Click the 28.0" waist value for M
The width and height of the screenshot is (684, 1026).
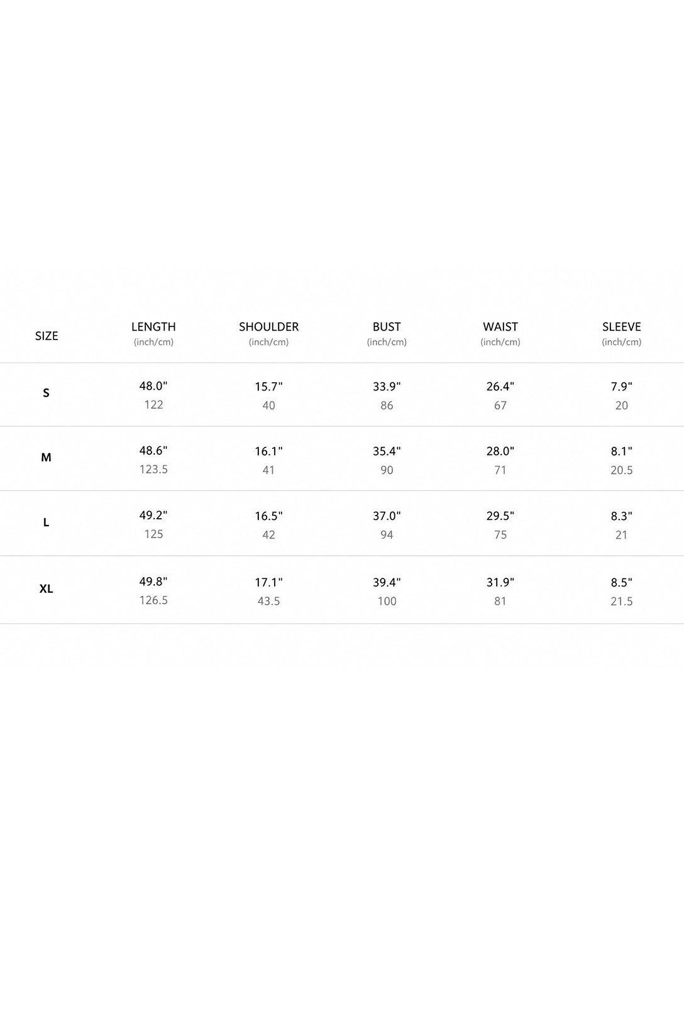point(500,451)
